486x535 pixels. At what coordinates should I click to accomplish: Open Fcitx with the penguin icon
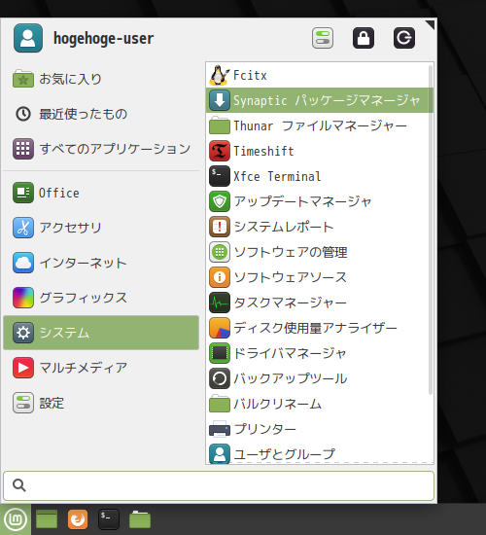point(319,75)
